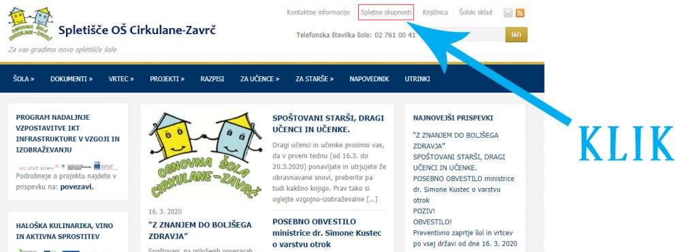Open the Kontaktne informacije link

(319, 12)
